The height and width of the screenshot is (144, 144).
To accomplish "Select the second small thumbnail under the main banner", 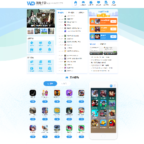I will click(37, 31).
